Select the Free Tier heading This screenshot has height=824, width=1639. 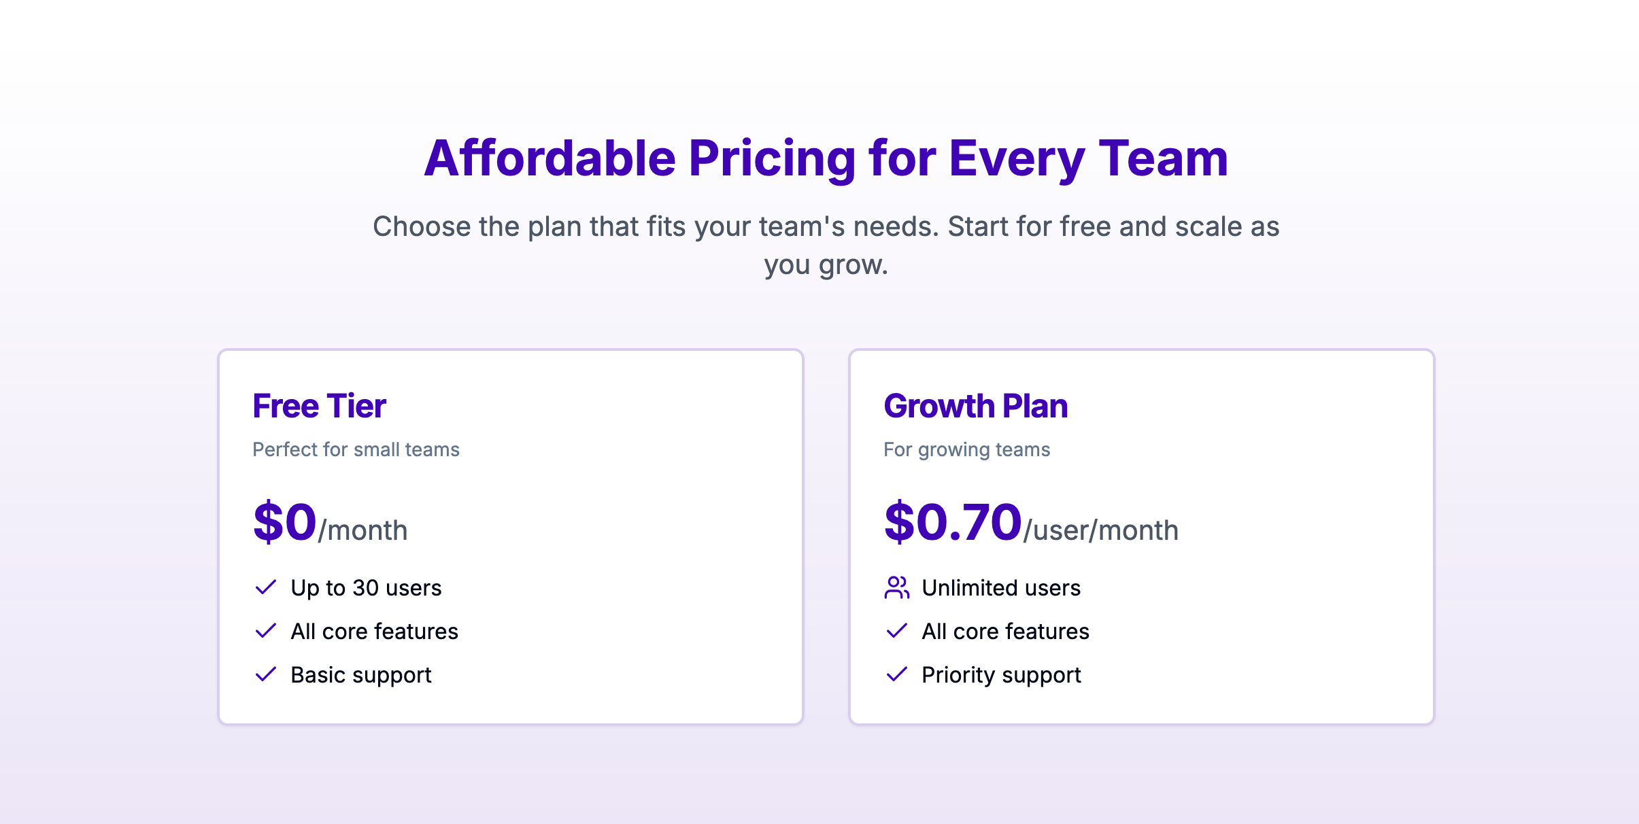319,406
